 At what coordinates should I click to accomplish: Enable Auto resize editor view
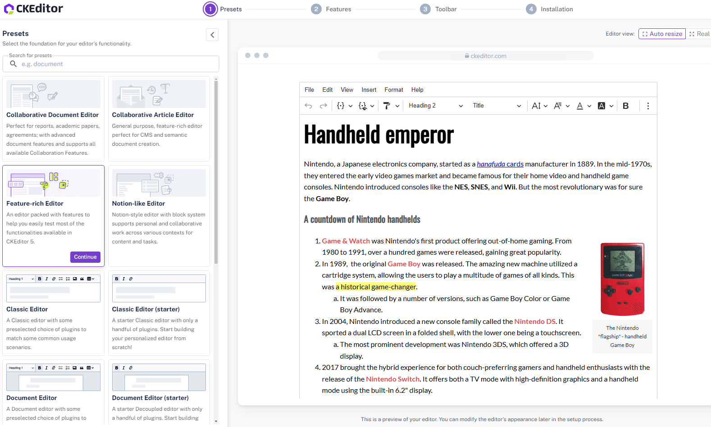[662, 34]
